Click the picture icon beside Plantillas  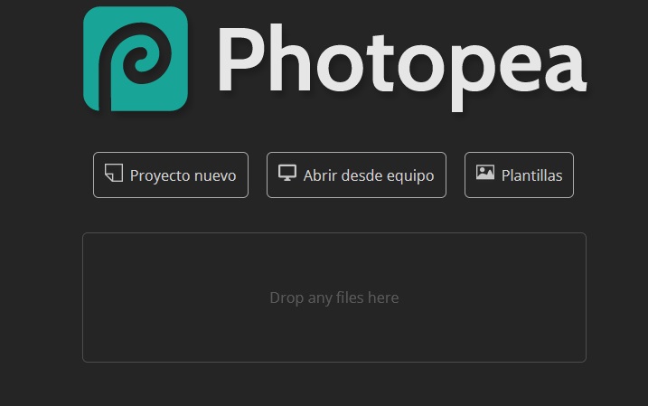(485, 173)
